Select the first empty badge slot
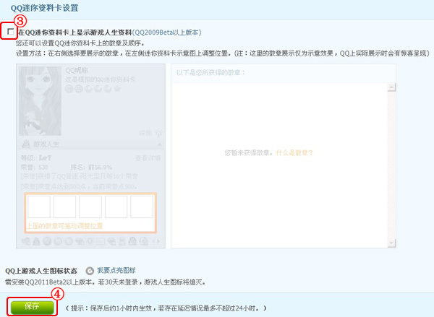Screen dimensions: 434x317 (39, 207)
